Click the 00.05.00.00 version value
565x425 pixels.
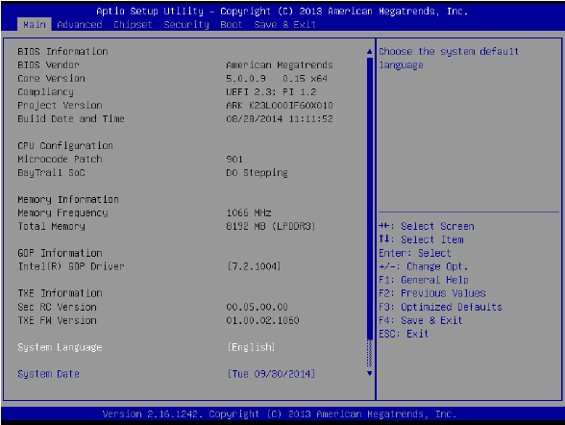click(x=257, y=307)
